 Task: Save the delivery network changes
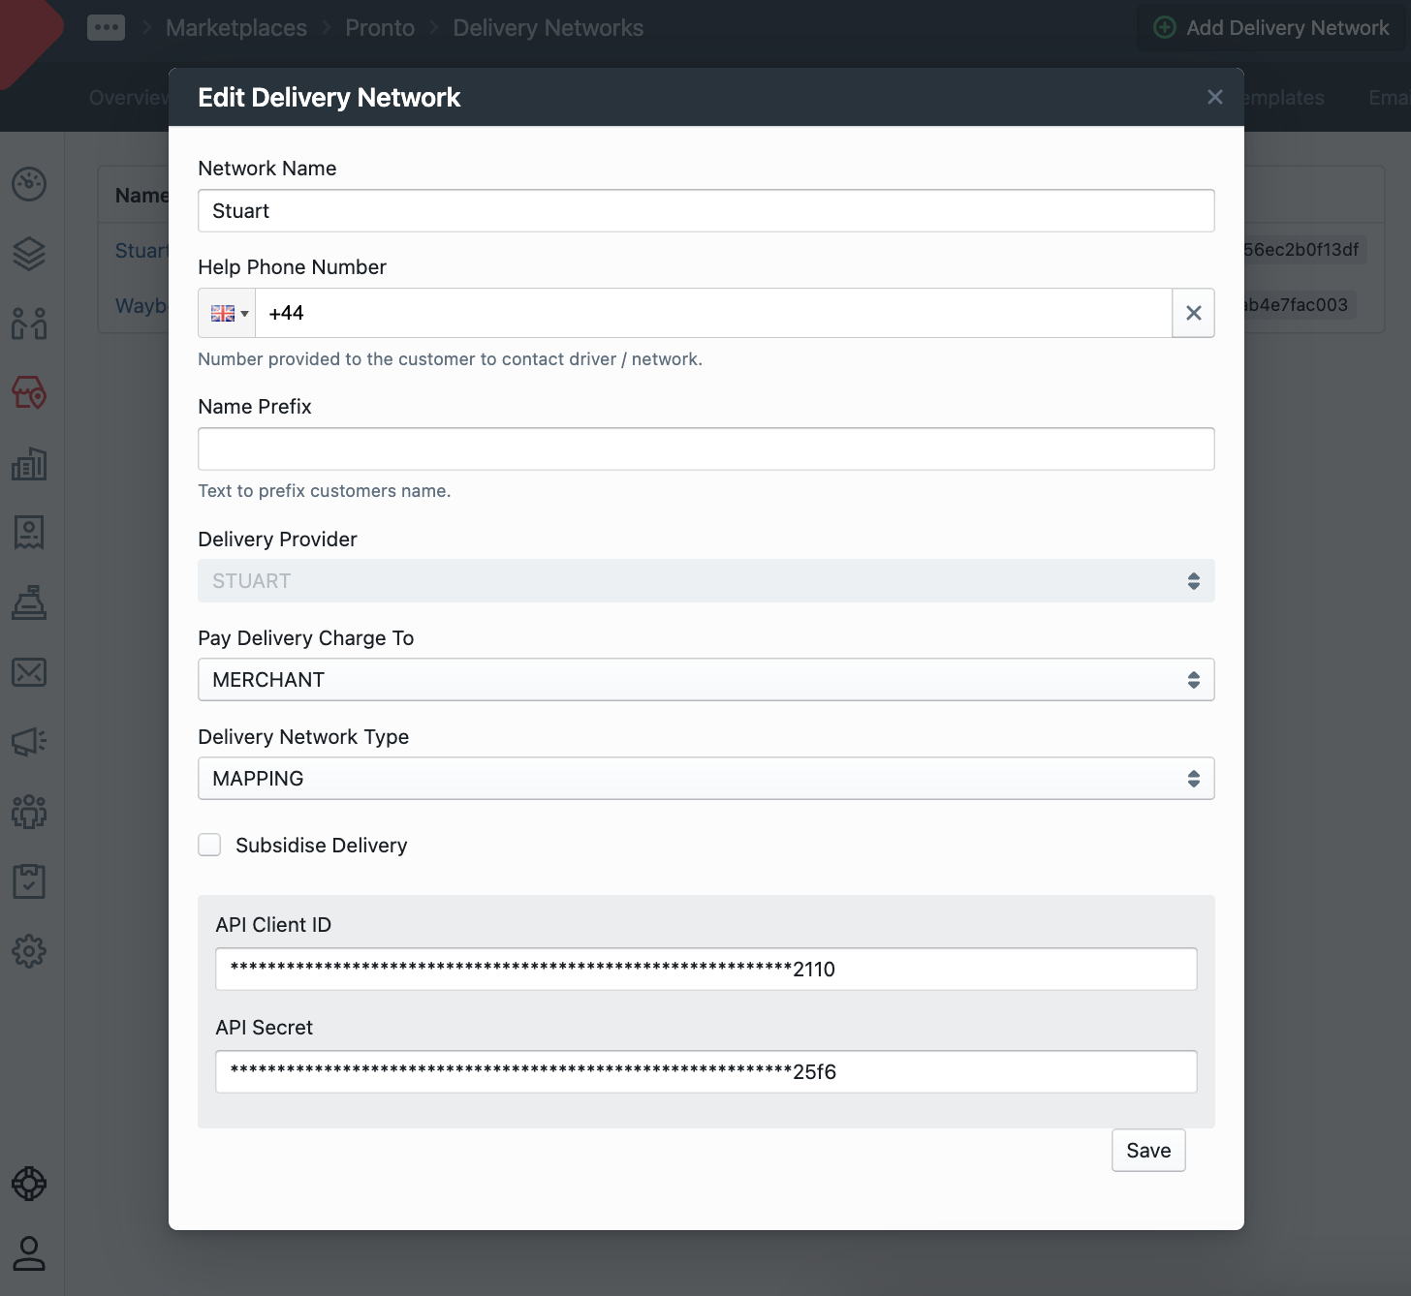click(x=1148, y=1151)
